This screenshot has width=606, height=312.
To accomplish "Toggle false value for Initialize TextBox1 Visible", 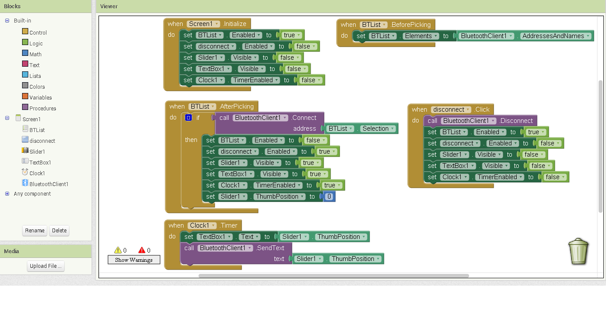I will (297, 69).
